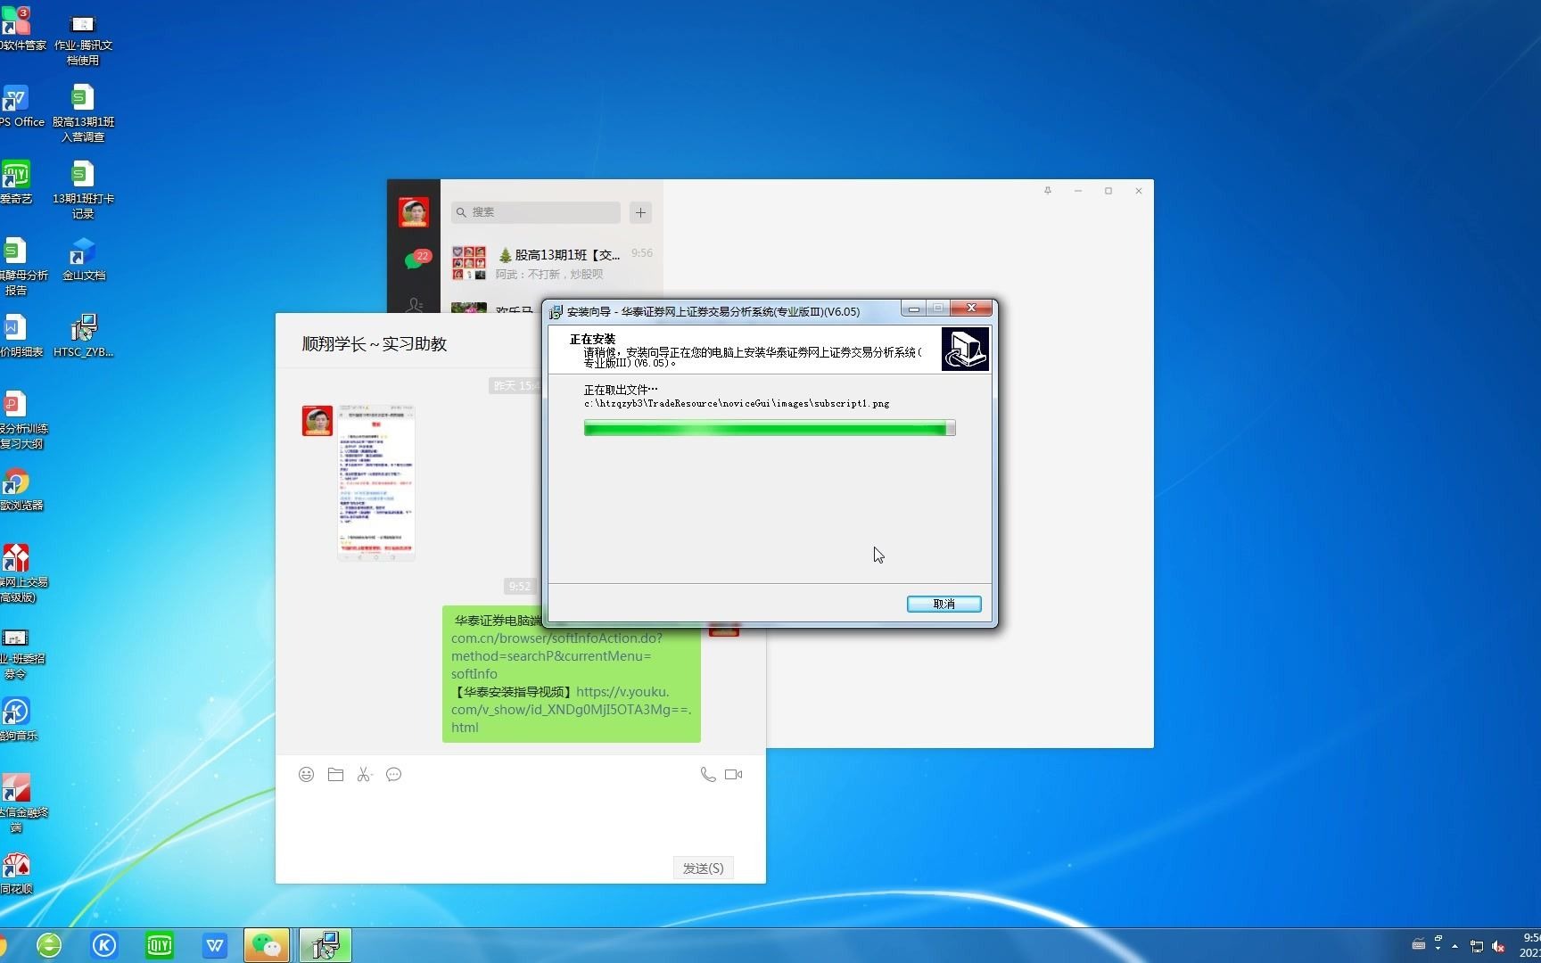Open the 金山文档 desktop shortcut

point(83,259)
